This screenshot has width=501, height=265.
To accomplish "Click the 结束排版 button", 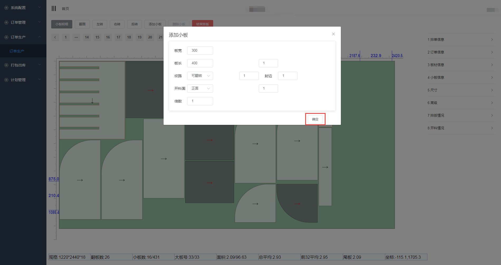I will (x=202, y=24).
